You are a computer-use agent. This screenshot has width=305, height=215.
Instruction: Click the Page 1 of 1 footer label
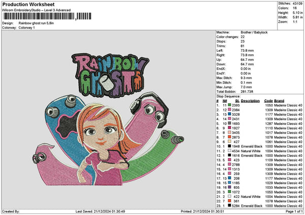(294, 211)
